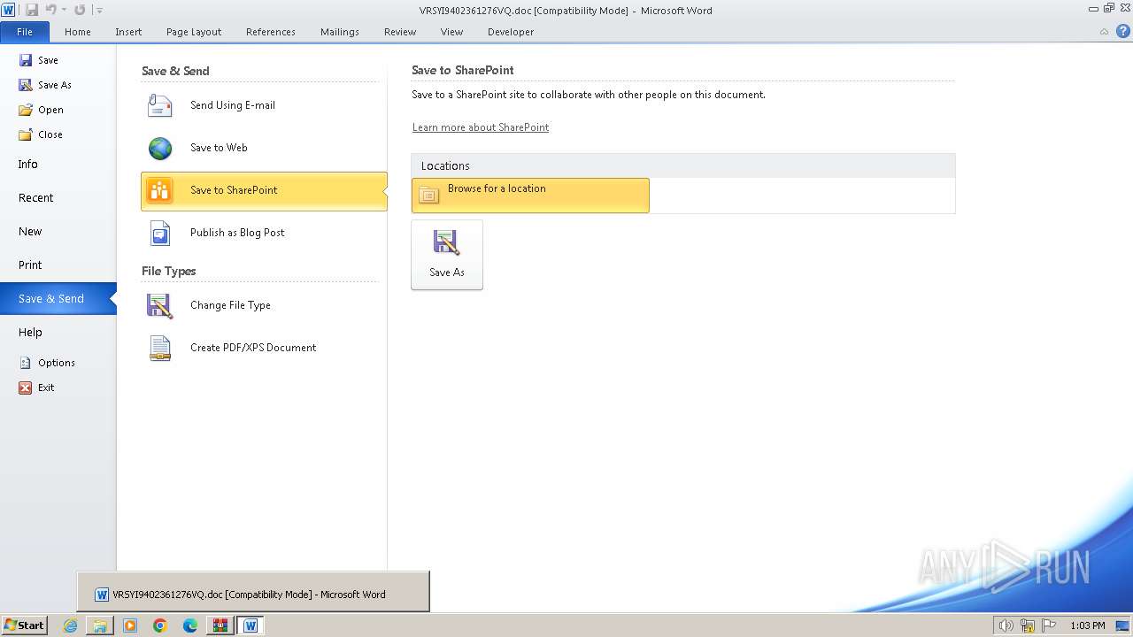This screenshot has width=1133, height=637.
Task: Open the Recent documents section
Action: (x=36, y=198)
